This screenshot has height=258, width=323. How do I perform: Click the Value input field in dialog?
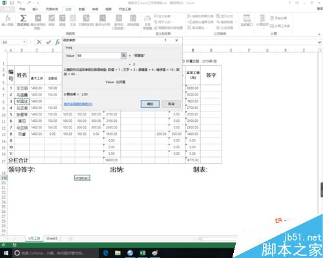click(x=99, y=55)
